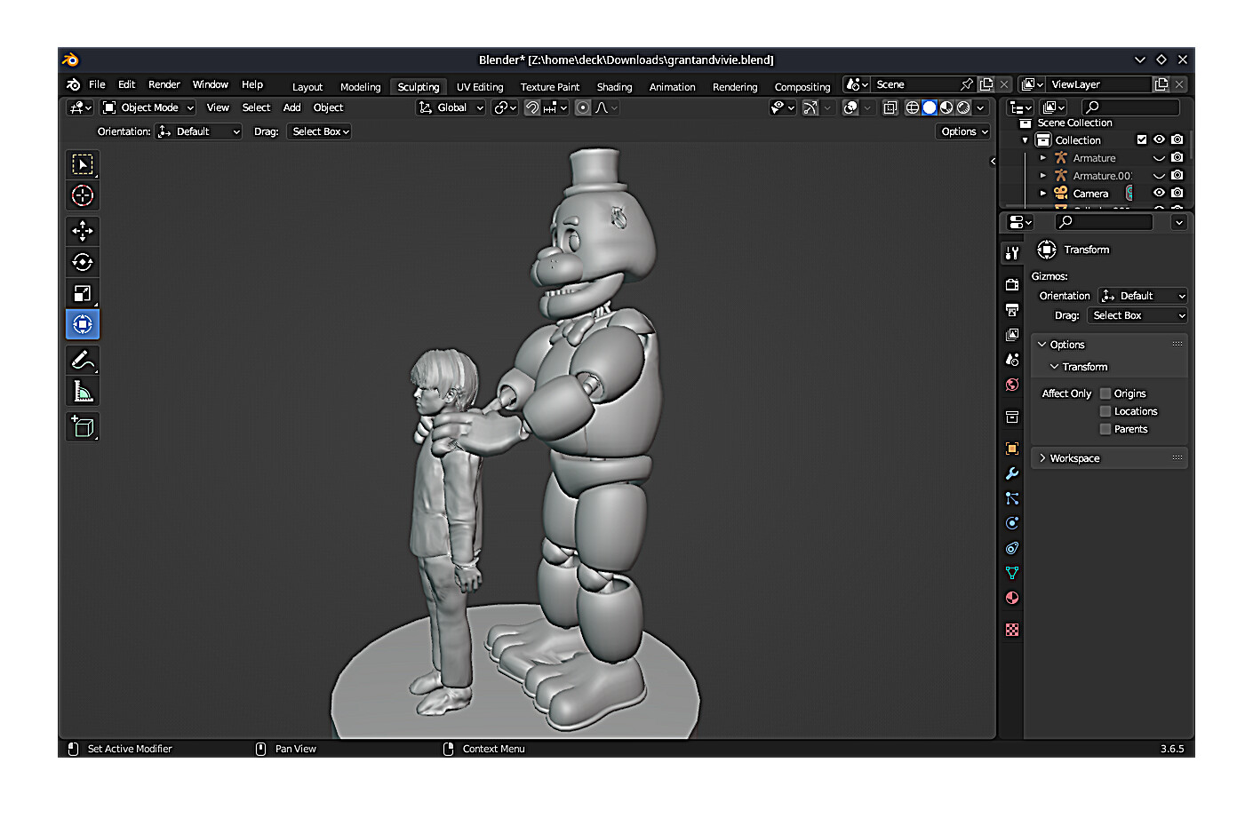Select the Move tool
The width and height of the screenshot is (1253, 826).
pyautogui.click(x=83, y=231)
